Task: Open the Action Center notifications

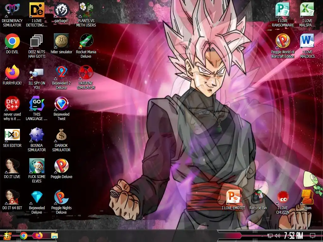Action: [313, 236]
